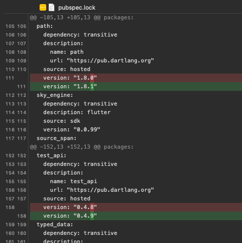Click the typed_data: line
The width and height of the screenshot is (242, 243).
click(55, 224)
